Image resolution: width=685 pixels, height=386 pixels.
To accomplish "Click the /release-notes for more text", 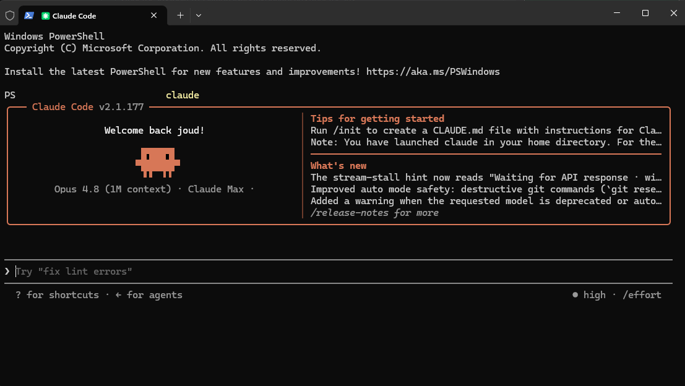I will (x=374, y=213).
